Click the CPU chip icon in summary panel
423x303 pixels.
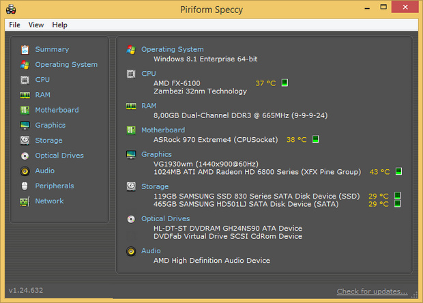(131, 74)
